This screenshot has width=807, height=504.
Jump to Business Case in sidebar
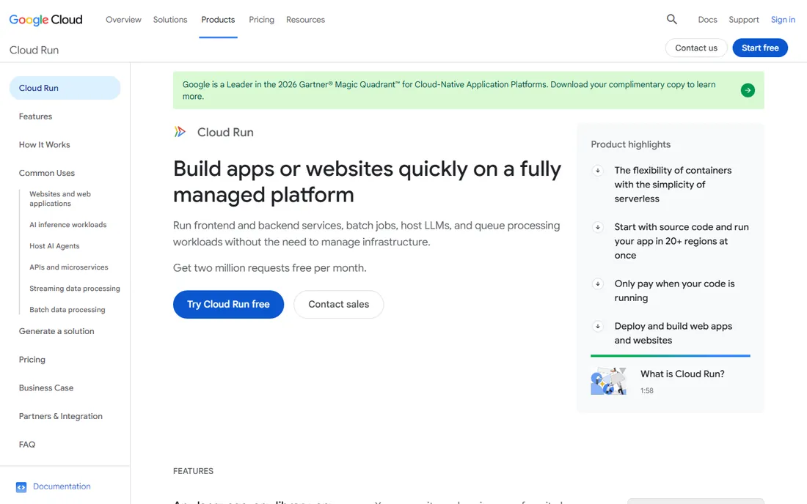46,388
